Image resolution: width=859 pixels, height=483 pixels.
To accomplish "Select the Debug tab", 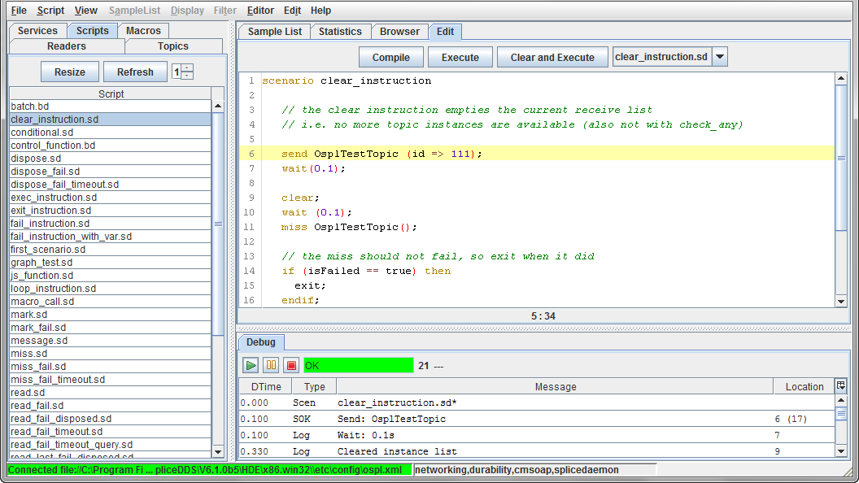I will [261, 342].
